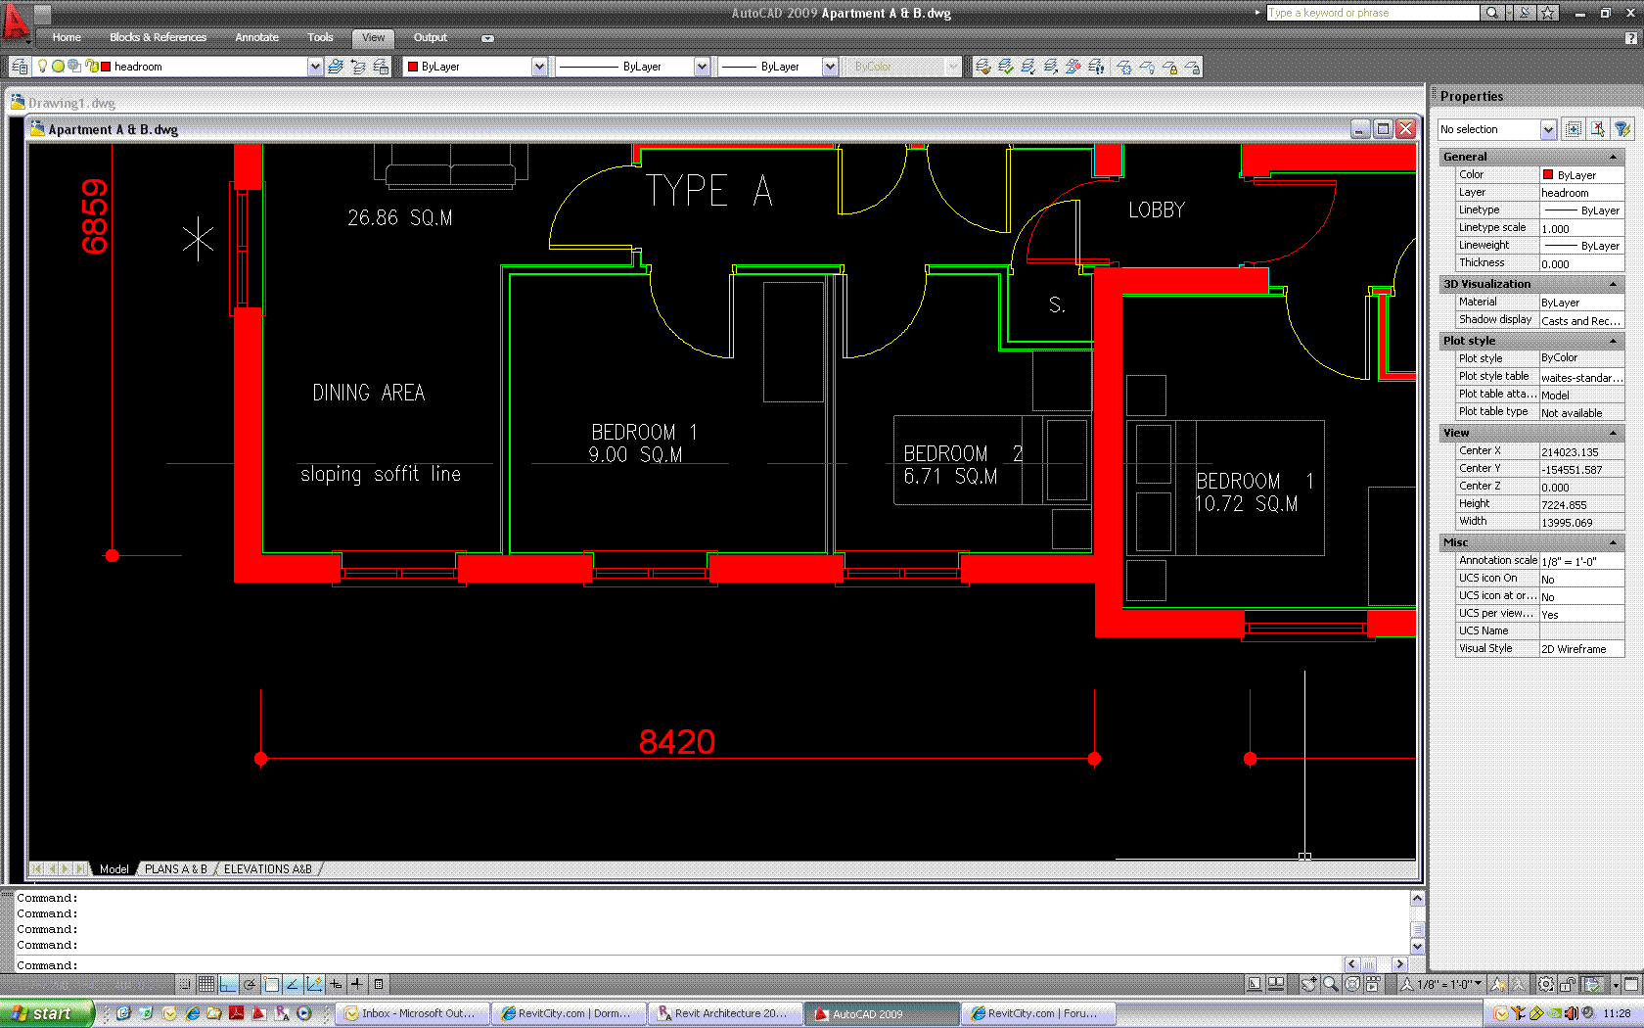The image size is (1644, 1028).
Task: Toggle Polar Tracking in status bar
Action: 250,984
